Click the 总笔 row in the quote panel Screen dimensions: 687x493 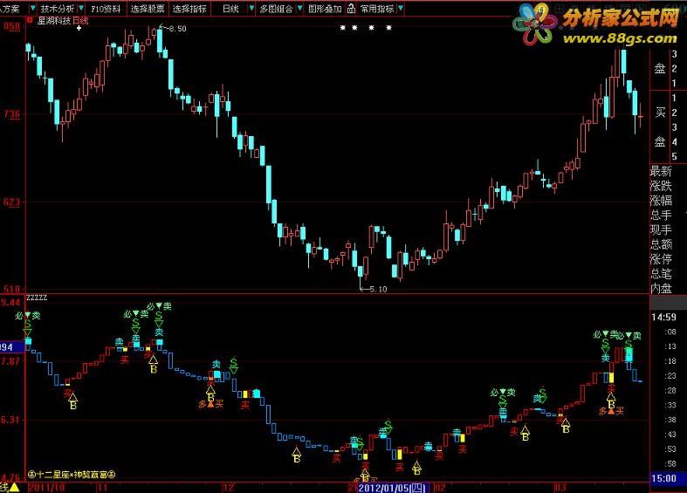click(661, 274)
